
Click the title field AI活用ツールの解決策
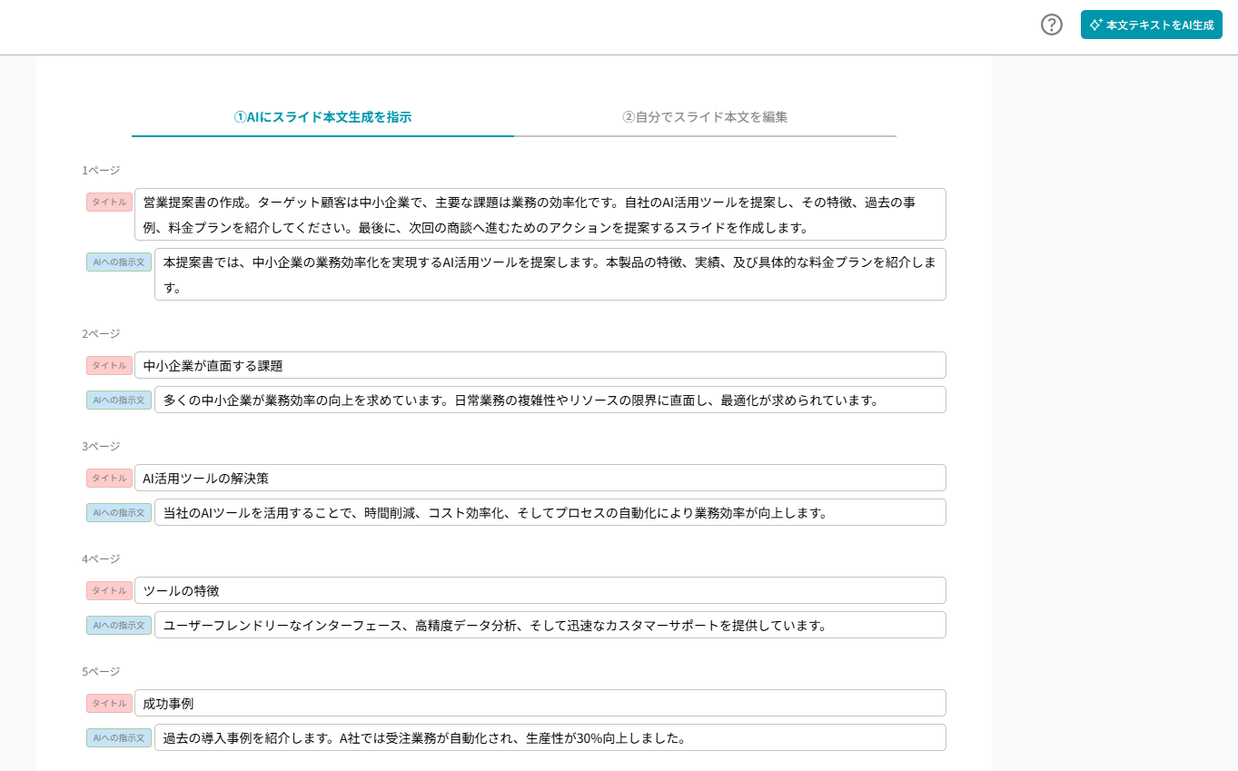click(x=540, y=478)
